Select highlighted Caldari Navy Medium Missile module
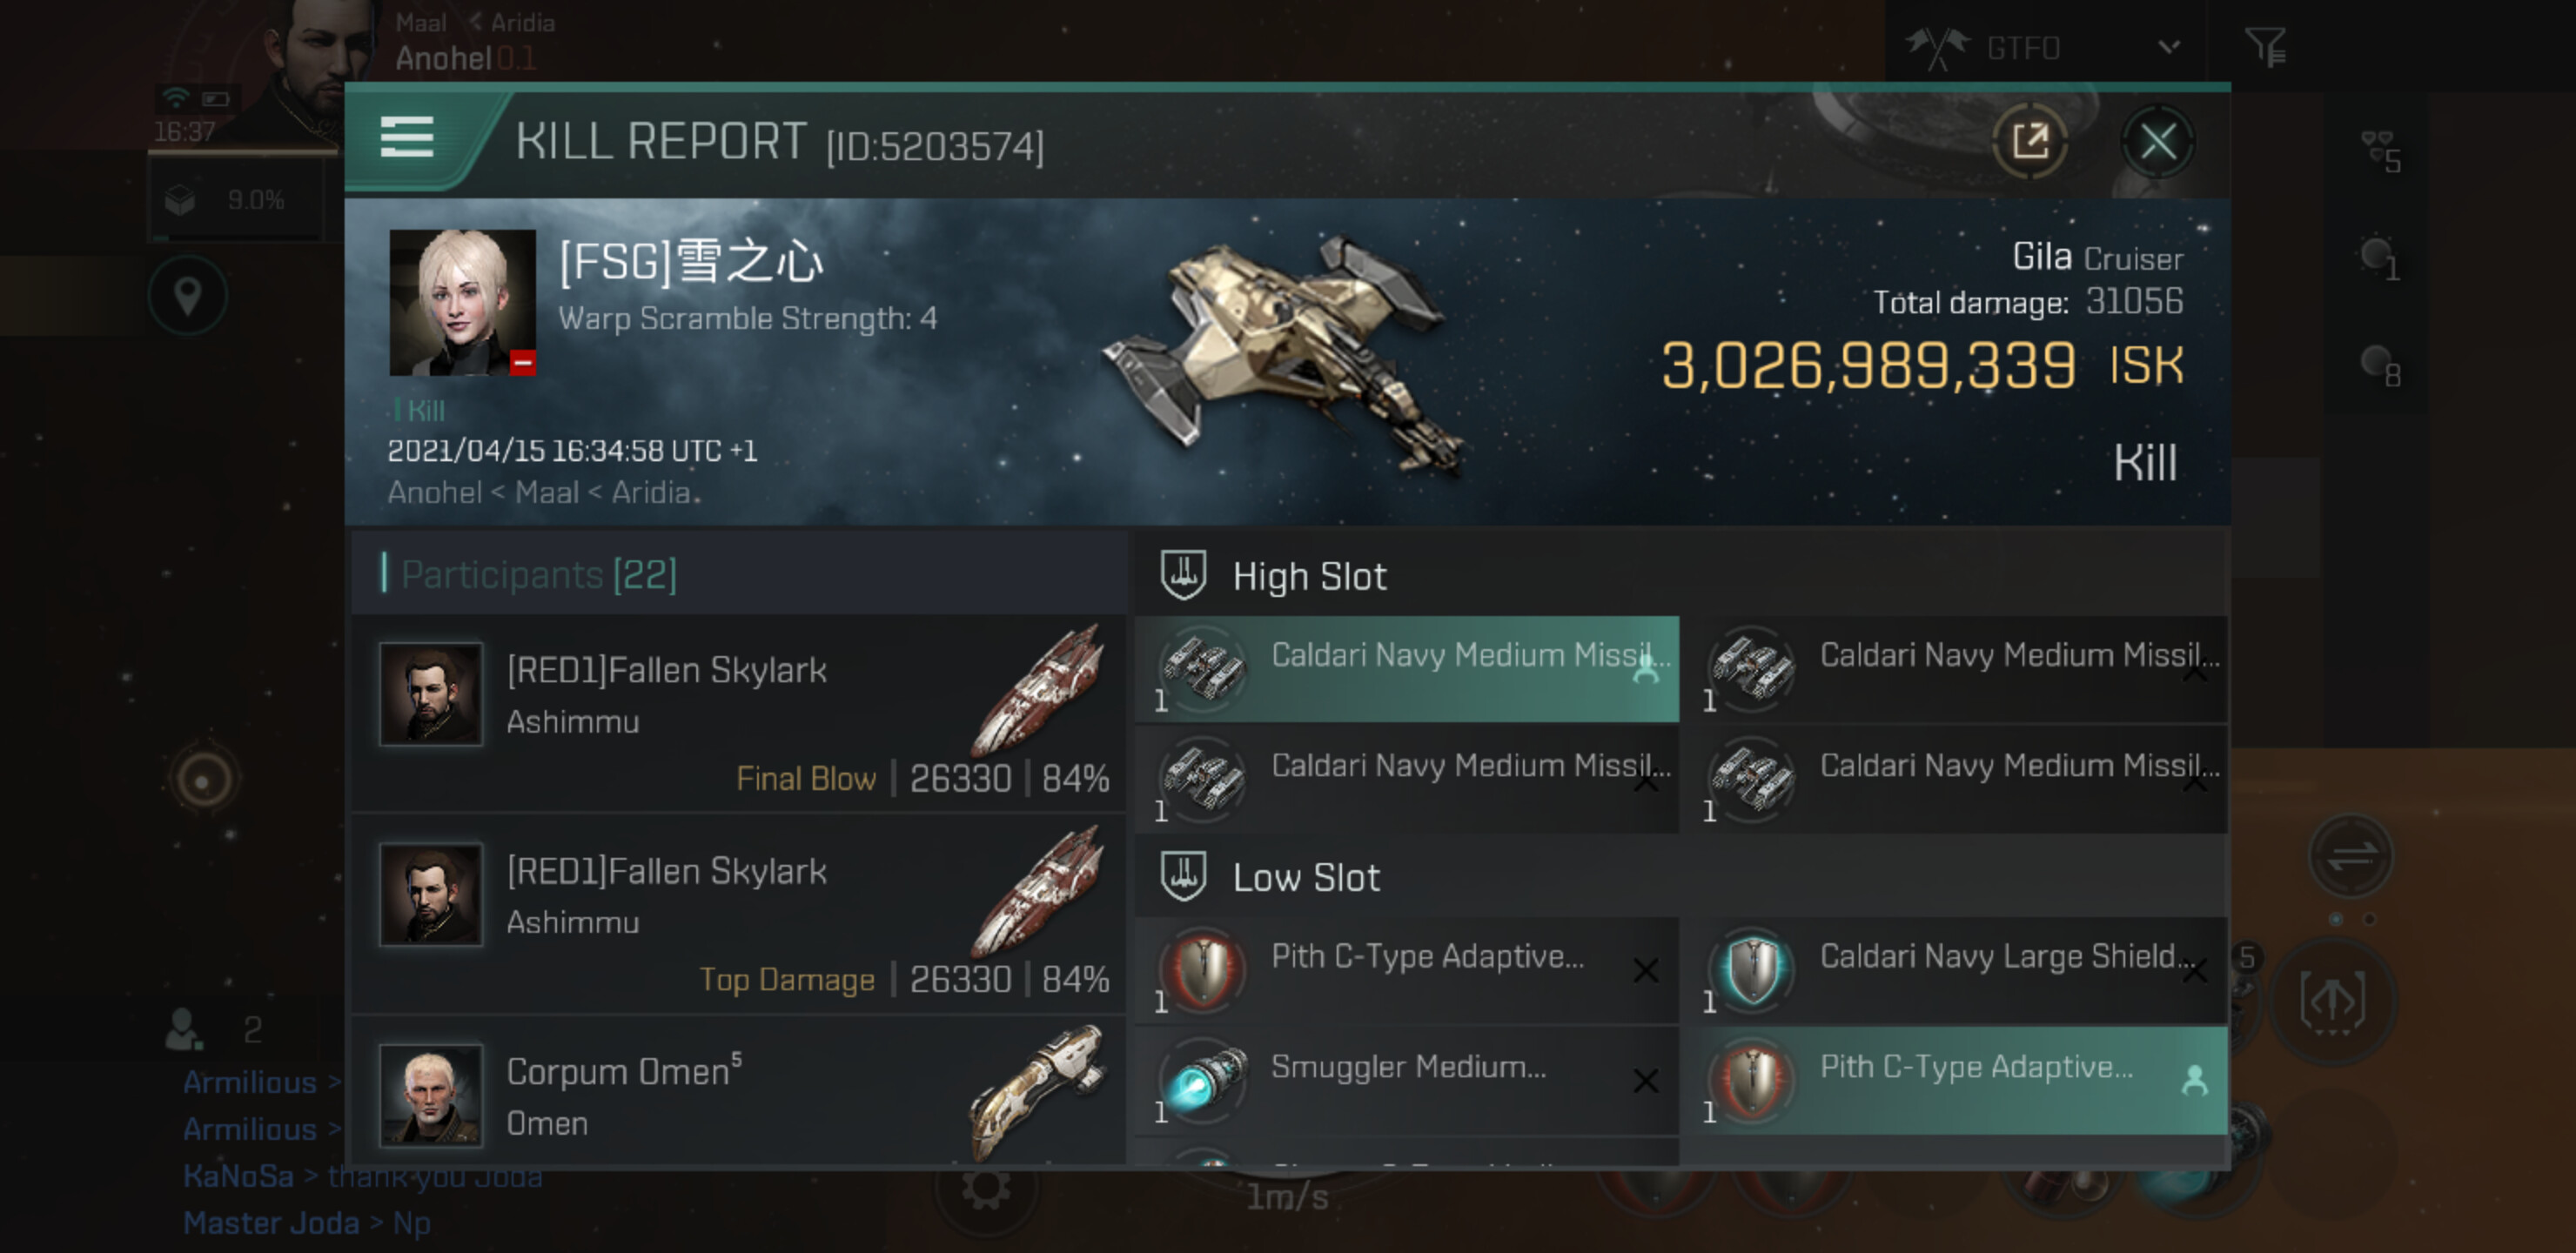This screenshot has width=2576, height=1253. click(1406, 668)
